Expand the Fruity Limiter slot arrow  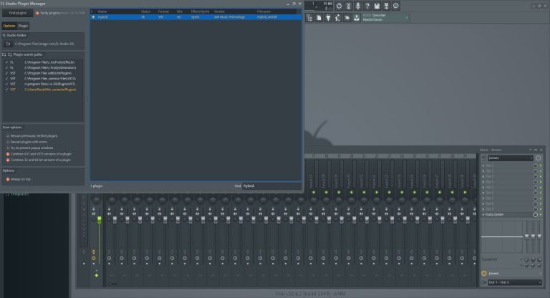tap(483, 214)
